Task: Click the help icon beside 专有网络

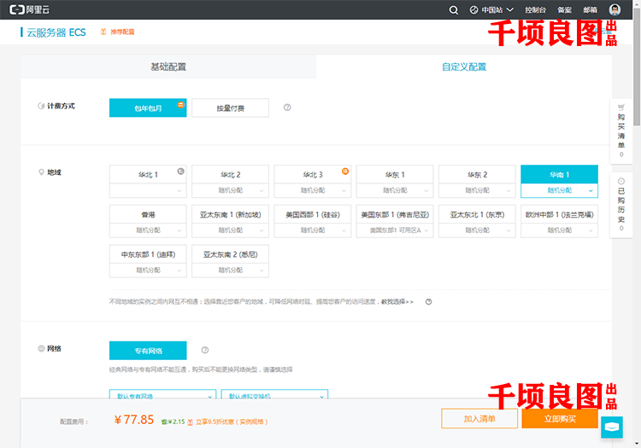Action: 205,350
